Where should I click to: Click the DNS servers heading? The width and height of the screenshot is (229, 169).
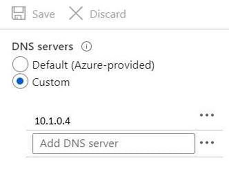pyautogui.click(x=43, y=47)
